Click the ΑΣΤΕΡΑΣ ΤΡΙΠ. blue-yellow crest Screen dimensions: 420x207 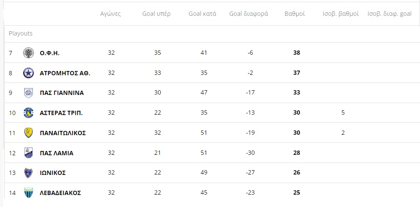(28, 113)
